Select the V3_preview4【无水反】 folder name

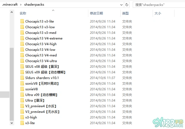tap(42, 112)
